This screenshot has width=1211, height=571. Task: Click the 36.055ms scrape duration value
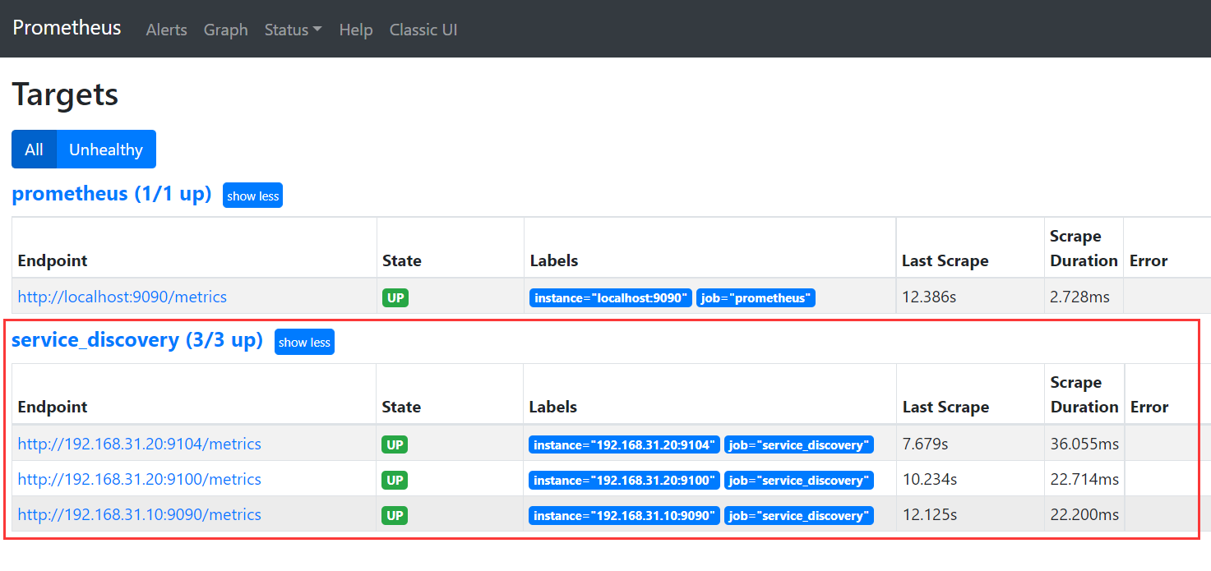1084,444
